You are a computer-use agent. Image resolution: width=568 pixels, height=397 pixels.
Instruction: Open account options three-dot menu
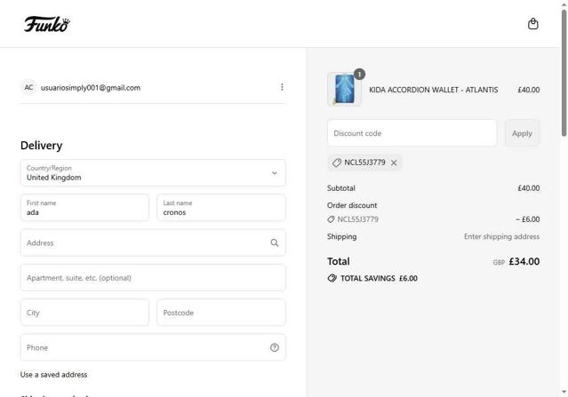pos(282,87)
